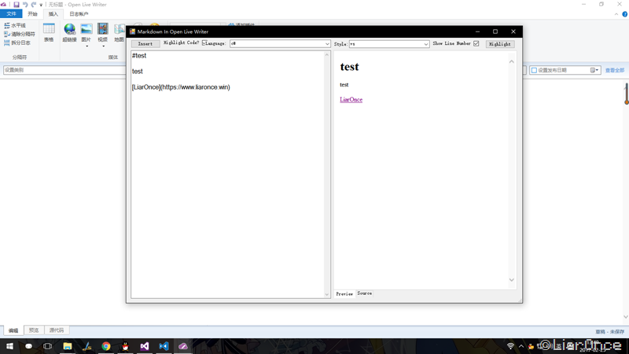Switch to the 插入 ribbon tab

(53, 13)
